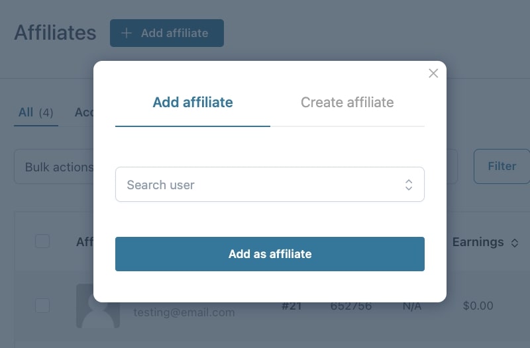Click the user avatar thumbnail in first row
The image size is (530, 348).
click(x=98, y=306)
